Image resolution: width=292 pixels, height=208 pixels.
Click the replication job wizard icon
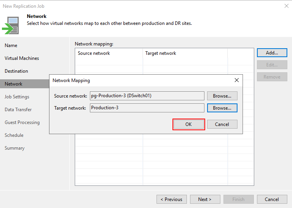point(11,25)
